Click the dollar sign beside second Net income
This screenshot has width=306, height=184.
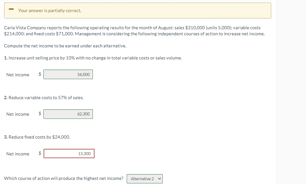(39, 114)
